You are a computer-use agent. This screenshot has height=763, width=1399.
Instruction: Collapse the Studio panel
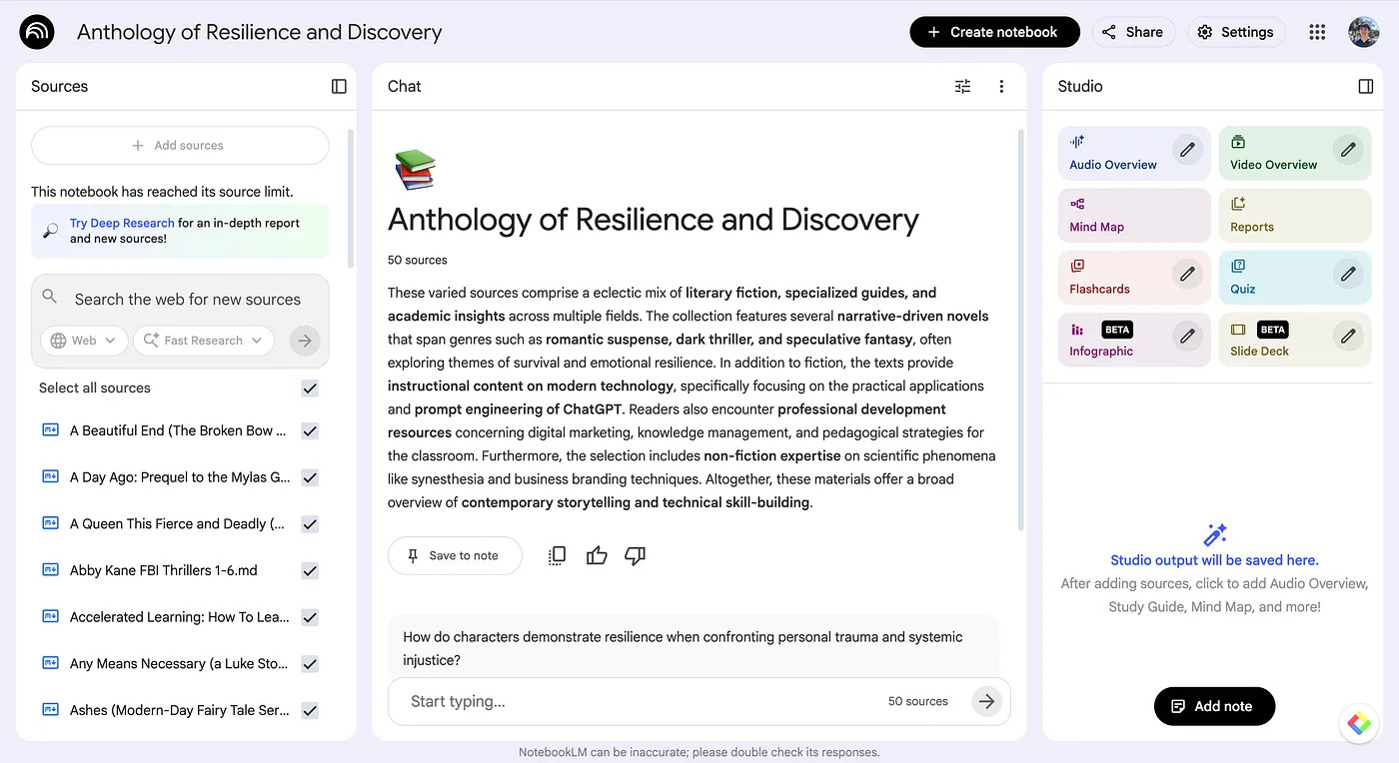(x=1366, y=86)
